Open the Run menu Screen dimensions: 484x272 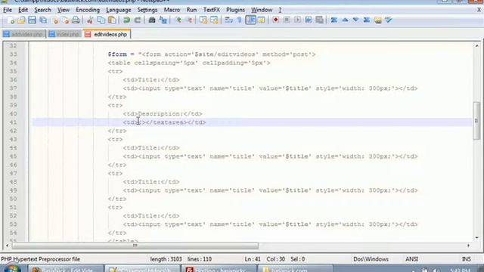[191, 10]
